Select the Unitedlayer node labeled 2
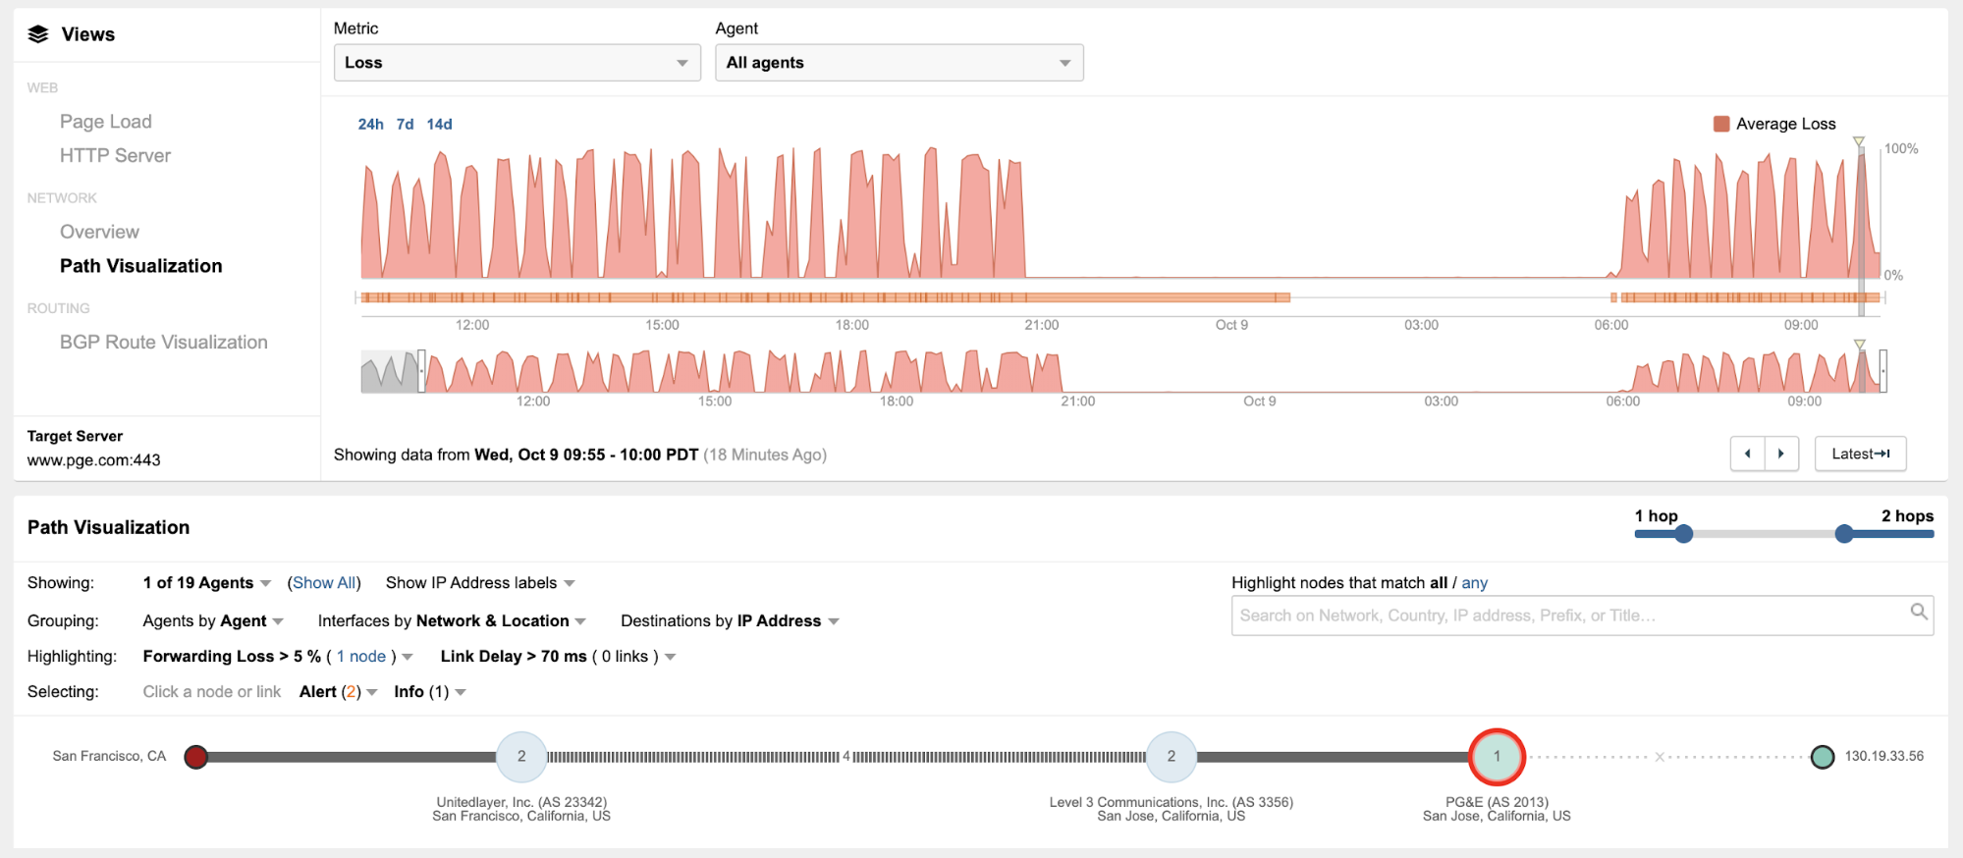Image resolution: width=1963 pixels, height=858 pixels. [x=521, y=757]
